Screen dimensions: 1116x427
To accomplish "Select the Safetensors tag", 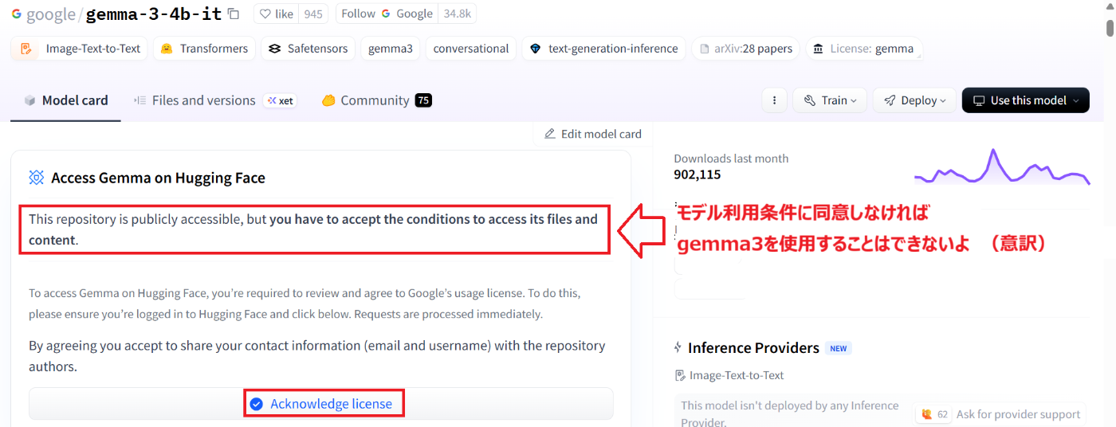I will 308,49.
